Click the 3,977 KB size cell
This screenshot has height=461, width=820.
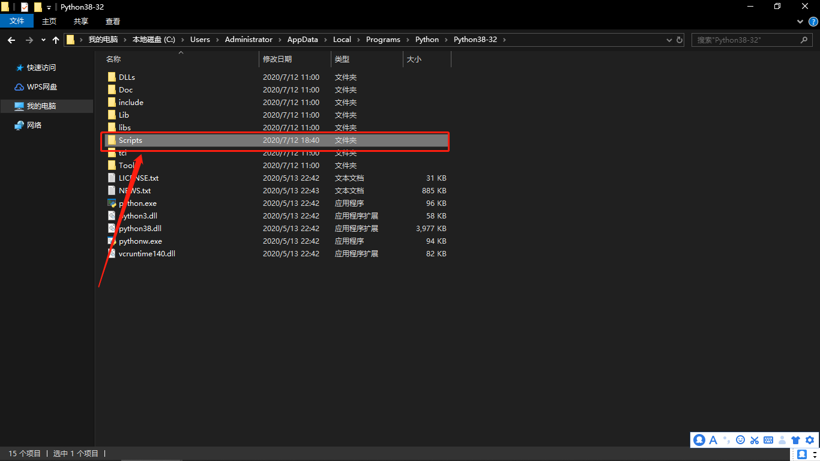click(x=431, y=228)
